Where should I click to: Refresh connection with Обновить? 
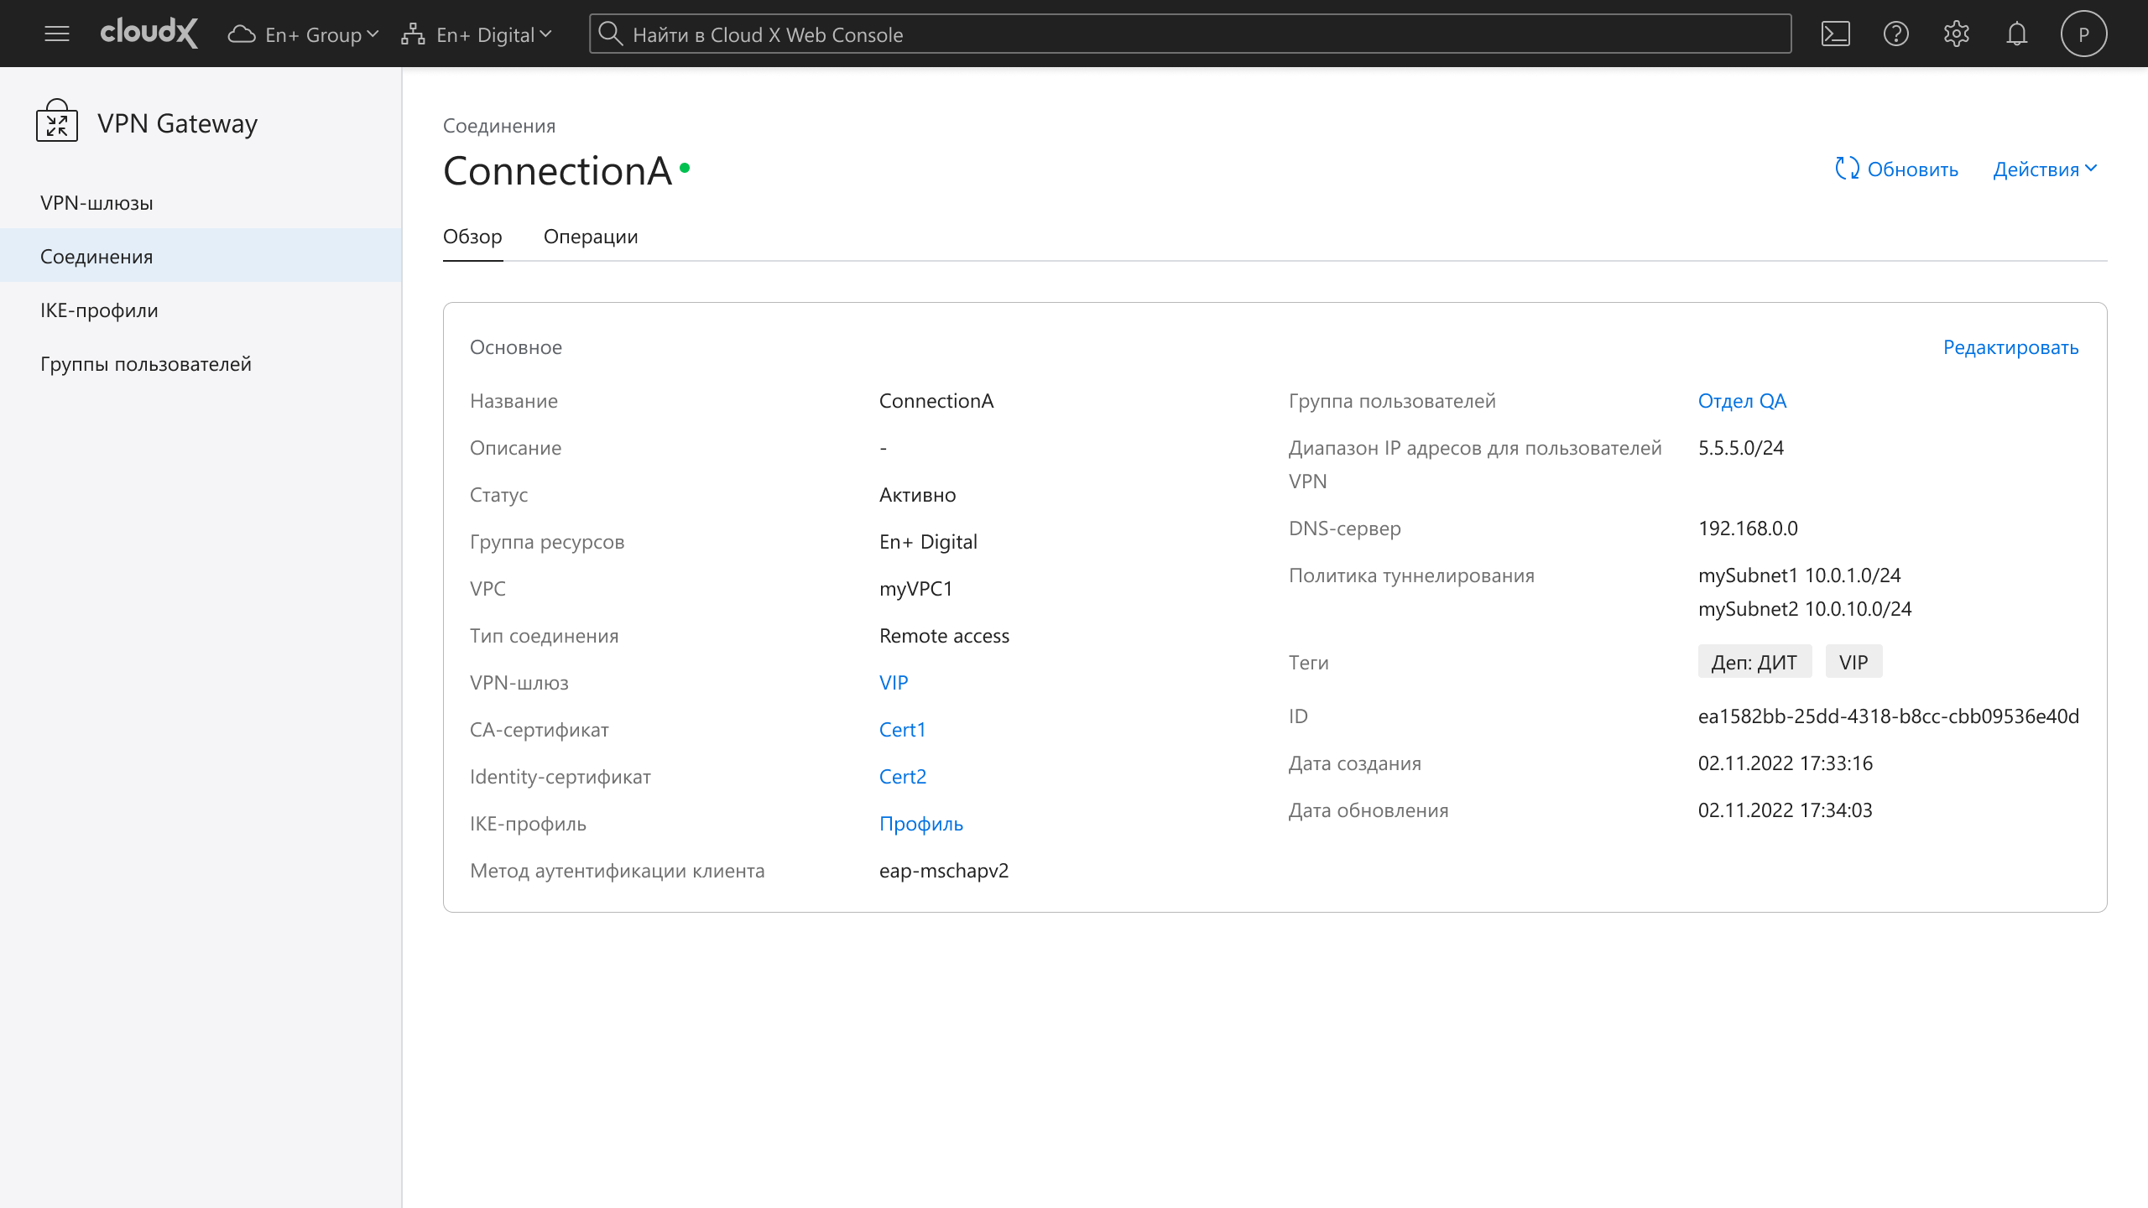coord(1896,169)
